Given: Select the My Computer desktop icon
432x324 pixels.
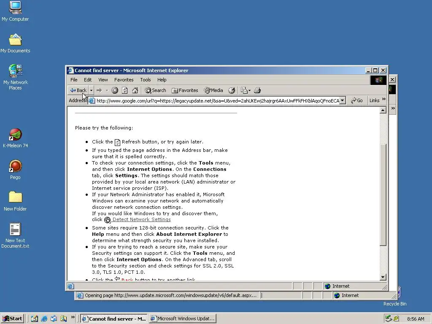Looking at the screenshot, I should pos(15,11).
